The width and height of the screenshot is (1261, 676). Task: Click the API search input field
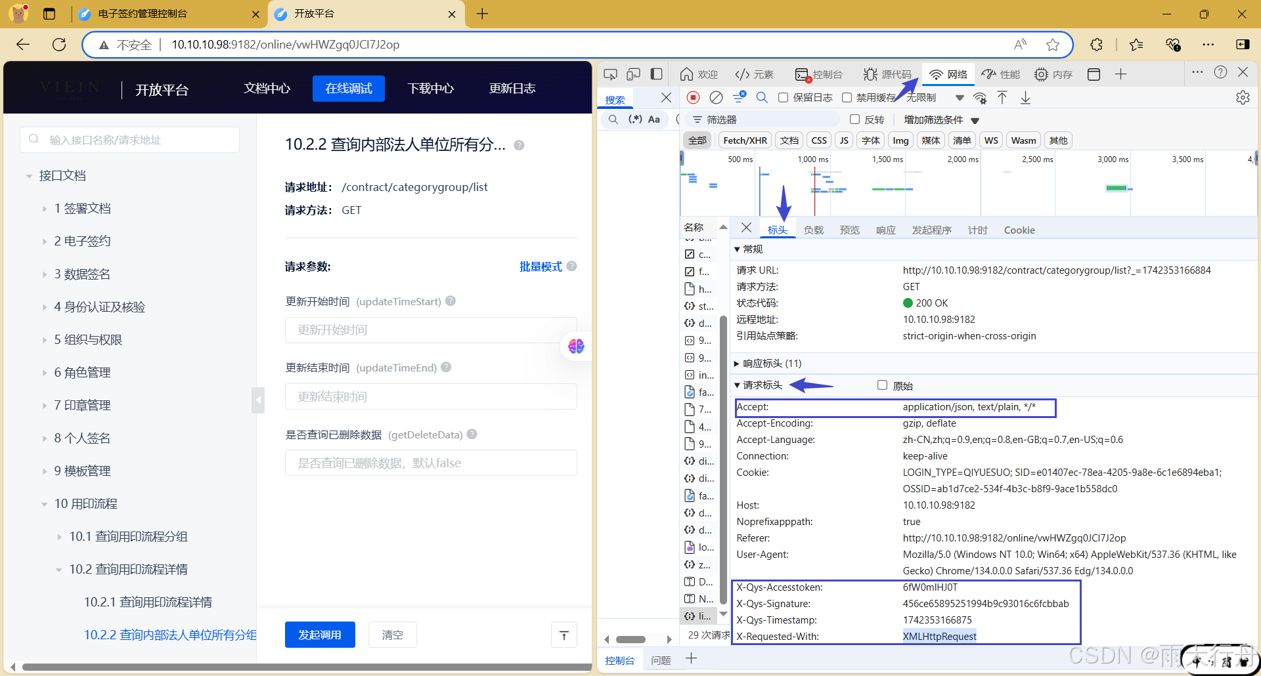coord(129,140)
